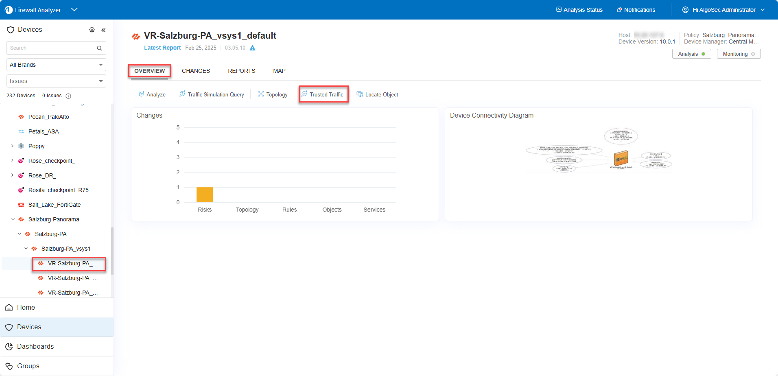Viewport: 778px width, 376px height.
Task: Click the issues info icon
Action: (x=68, y=96)
